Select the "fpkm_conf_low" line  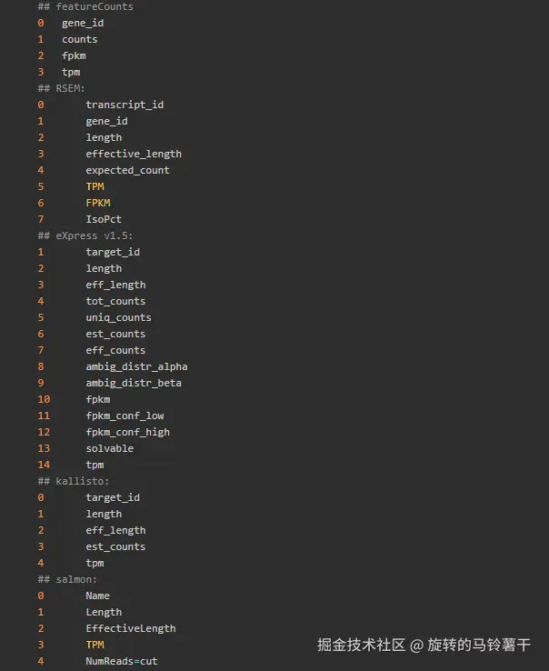coord(125,416)
